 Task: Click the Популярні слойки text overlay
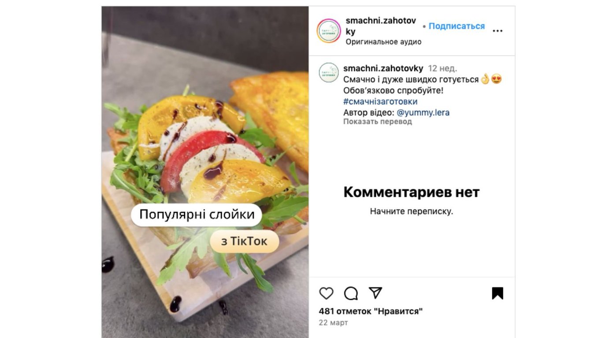click(x=197, y=215)
